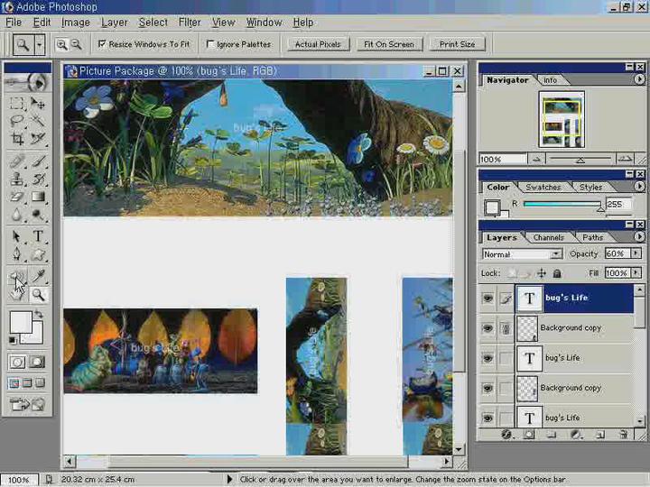Image resolution: width=650 pixels, height=487 pixels.
Task: Select the Lasso tool
Action: pyautogui.click(x=17, y=121)
